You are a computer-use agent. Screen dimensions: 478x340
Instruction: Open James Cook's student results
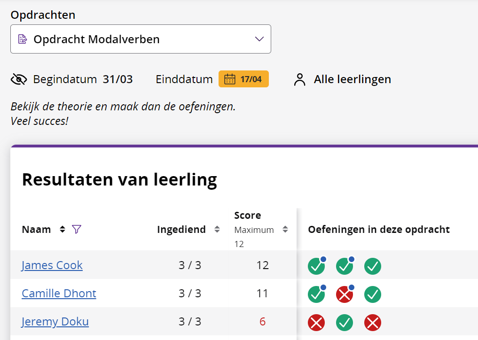(x=52, y=265)
